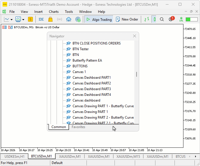Select the BTCUSDm,M1 chart tab
This screenshot has height=166, width=200.
(x=42, y=156)
